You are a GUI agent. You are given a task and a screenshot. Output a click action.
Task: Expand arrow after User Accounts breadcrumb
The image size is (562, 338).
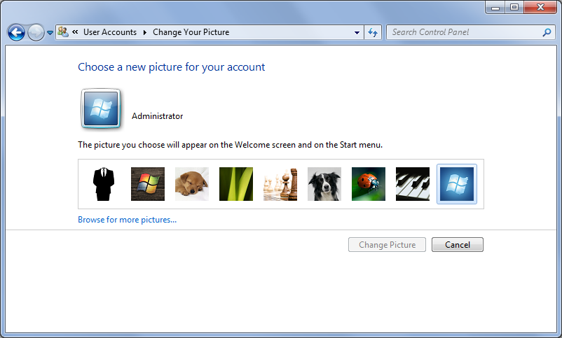[x=145, y=32]
